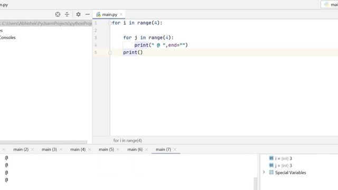Viewport: 338px width, 190px height.
Task: Open the run configuration dropdown at top right
Action: (x=330, y=5)
